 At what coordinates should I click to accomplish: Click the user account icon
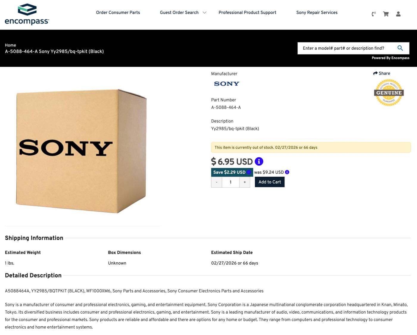[x=398, y=14]
